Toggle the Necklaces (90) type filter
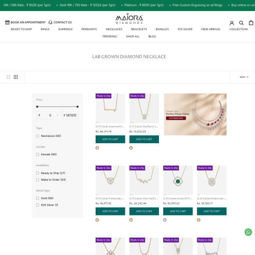 (37, 136)
